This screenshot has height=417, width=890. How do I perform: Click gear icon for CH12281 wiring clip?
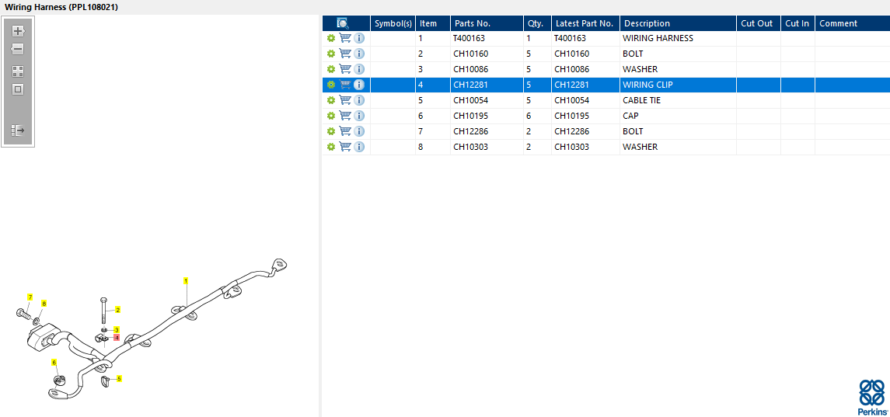[x=331, y=85]
